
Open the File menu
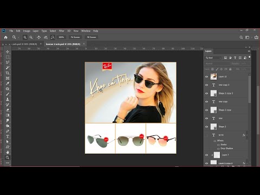pyautogui.click(x=11, y=31)
